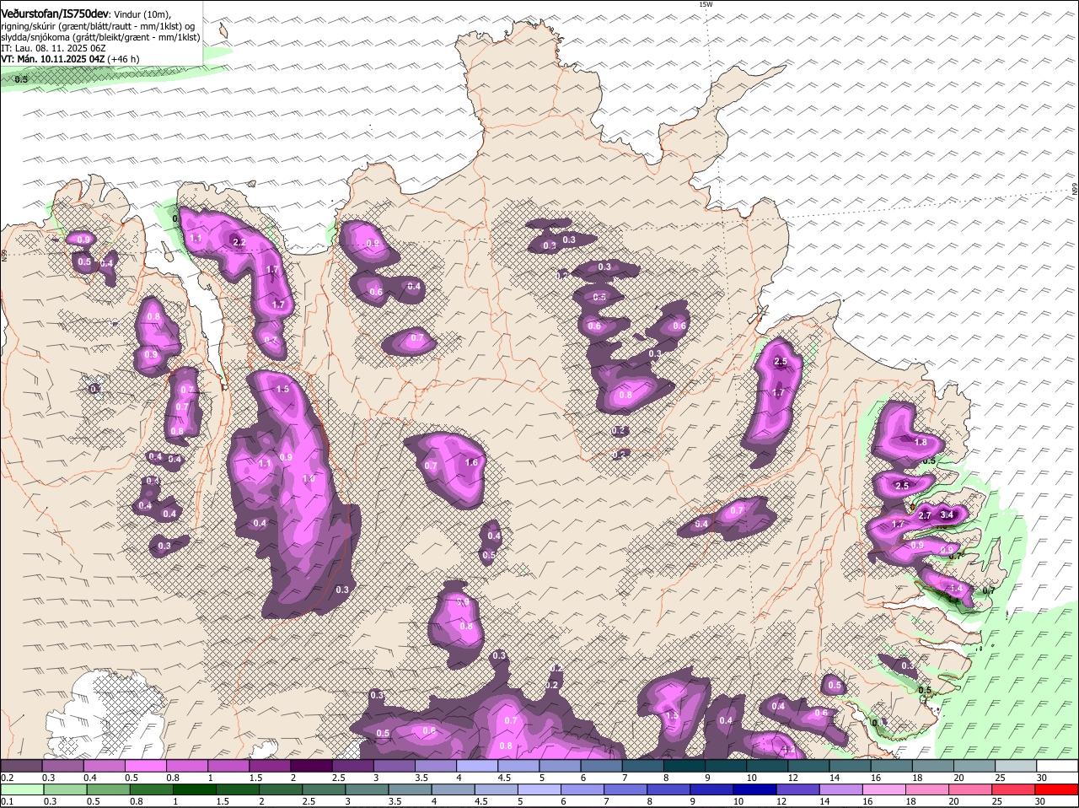This screenshot has height=808, width=1079.
Task: Click the (+46 h) forecast offset text
Action: pyautogui.click(x=123, y=59)
